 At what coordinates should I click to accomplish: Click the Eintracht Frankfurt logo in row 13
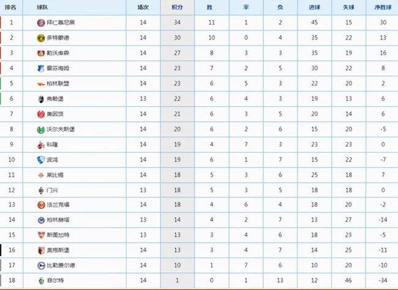click(x=42, y=205)
